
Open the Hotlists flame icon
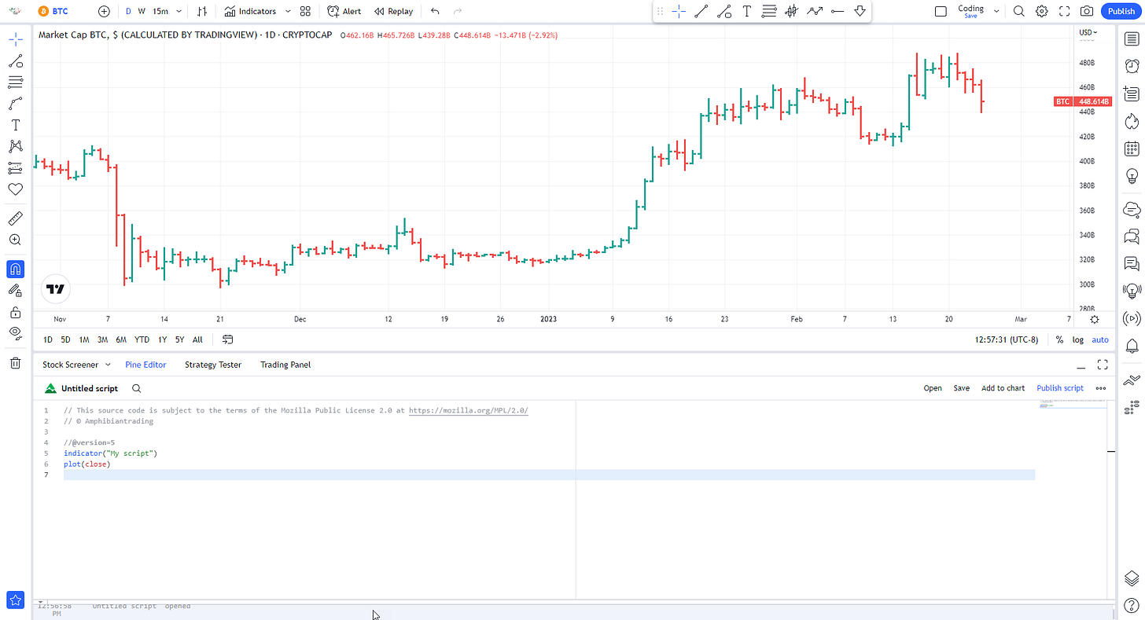pos(1132,121)
